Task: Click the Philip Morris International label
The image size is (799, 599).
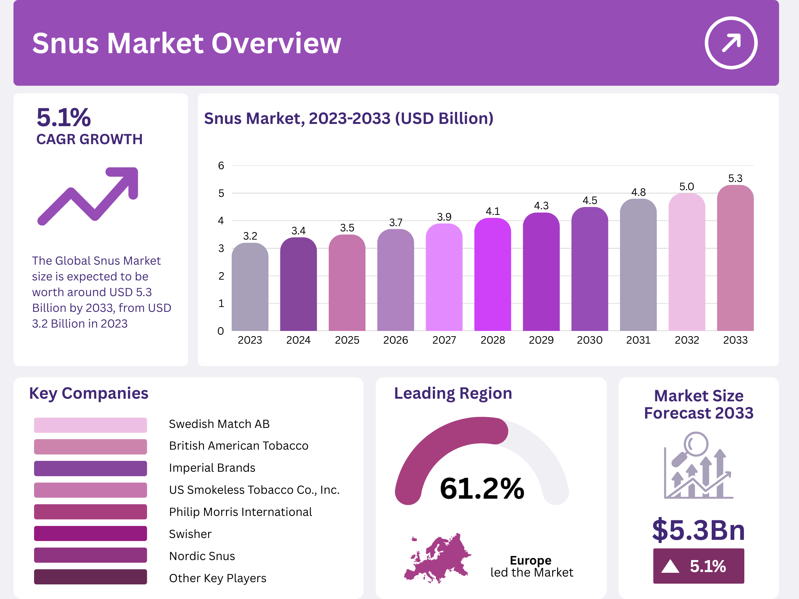Action: tap(240, 512)
